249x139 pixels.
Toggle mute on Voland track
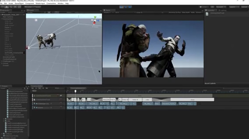pyautogui.click(x=61, y=108)
